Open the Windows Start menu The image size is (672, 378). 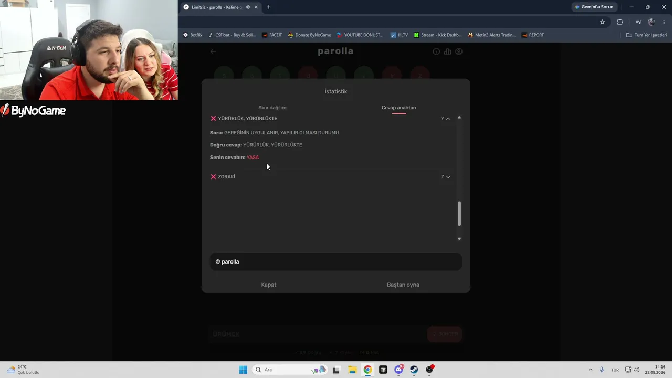click(243, 370)
